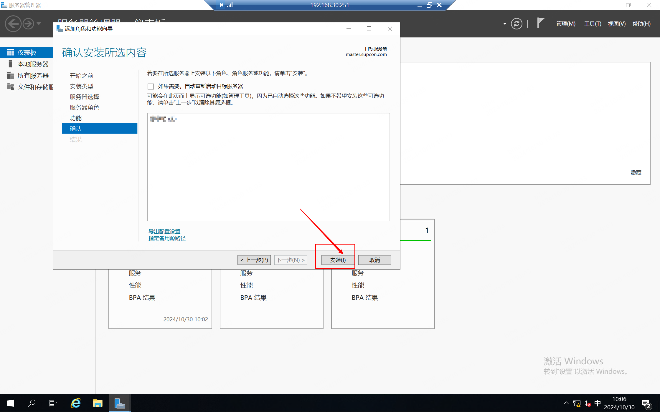Click the 导出配置设置 link
The height and width of the screenshot is (412, 660).
(164, 231)
